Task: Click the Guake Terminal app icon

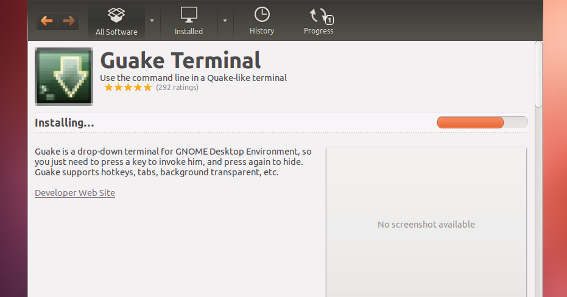Action: point(64,77)
